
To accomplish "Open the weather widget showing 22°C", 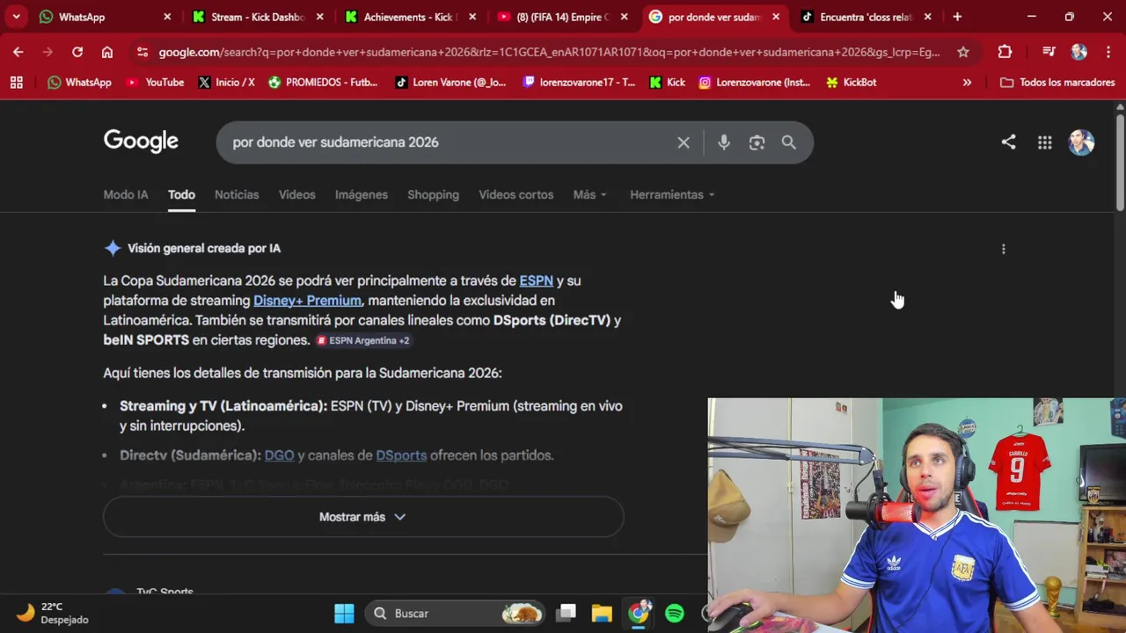I will [x=54, y=613].
